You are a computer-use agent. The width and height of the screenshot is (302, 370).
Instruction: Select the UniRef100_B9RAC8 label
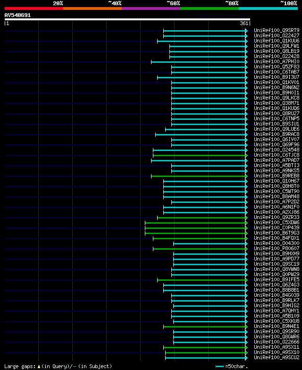coord(277,134)
